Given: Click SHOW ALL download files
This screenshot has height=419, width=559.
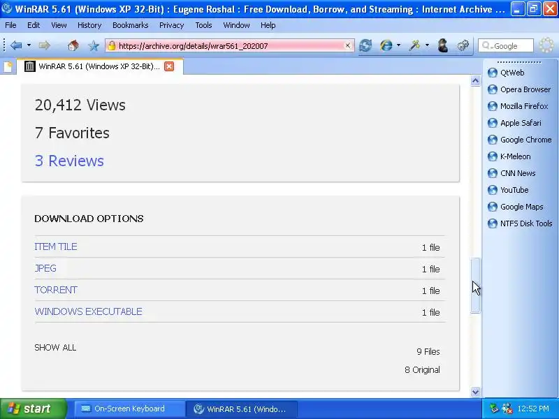Looking at the screenshot, I should click(x=55, y=348).
